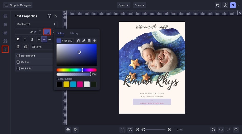Click the #4653A2 hex color field
Viewport: 242px width, 134px height.
click(x=67, y=41)
